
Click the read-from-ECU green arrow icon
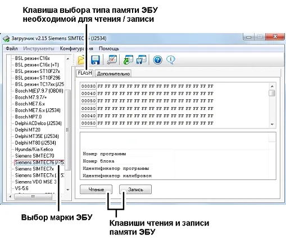click(x=128, y=60)
